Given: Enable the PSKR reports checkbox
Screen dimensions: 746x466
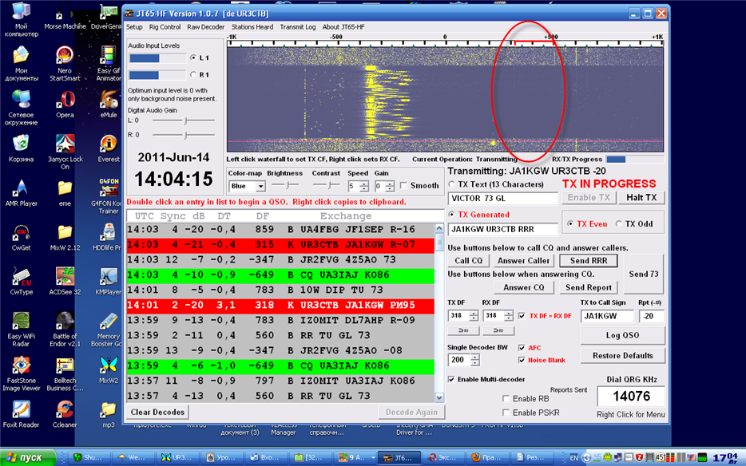Looking at the screenshot, I should coord(506,413).
